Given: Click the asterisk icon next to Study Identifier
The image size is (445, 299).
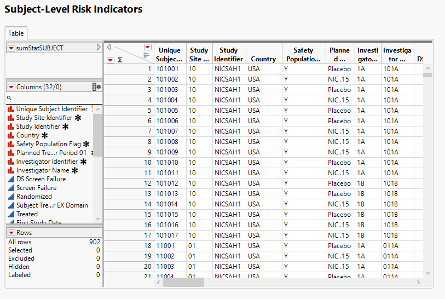Looking at the screenshot, I should tap(66, 127).
